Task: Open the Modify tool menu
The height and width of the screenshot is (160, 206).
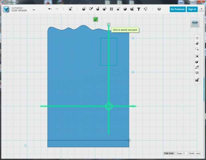Action: coord(104,9)
